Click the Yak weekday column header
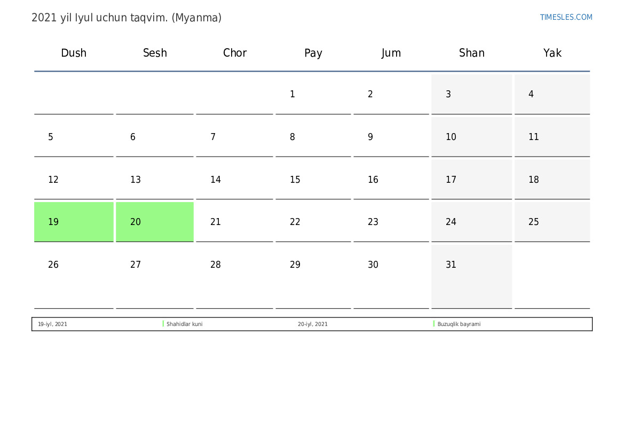624x442 pixels. click(552, 53)
